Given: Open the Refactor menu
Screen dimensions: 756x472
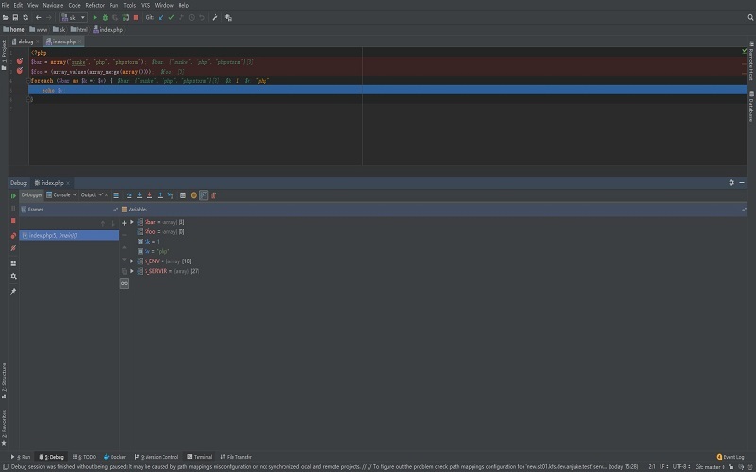Looking at the screenshot, I should 94,5.
